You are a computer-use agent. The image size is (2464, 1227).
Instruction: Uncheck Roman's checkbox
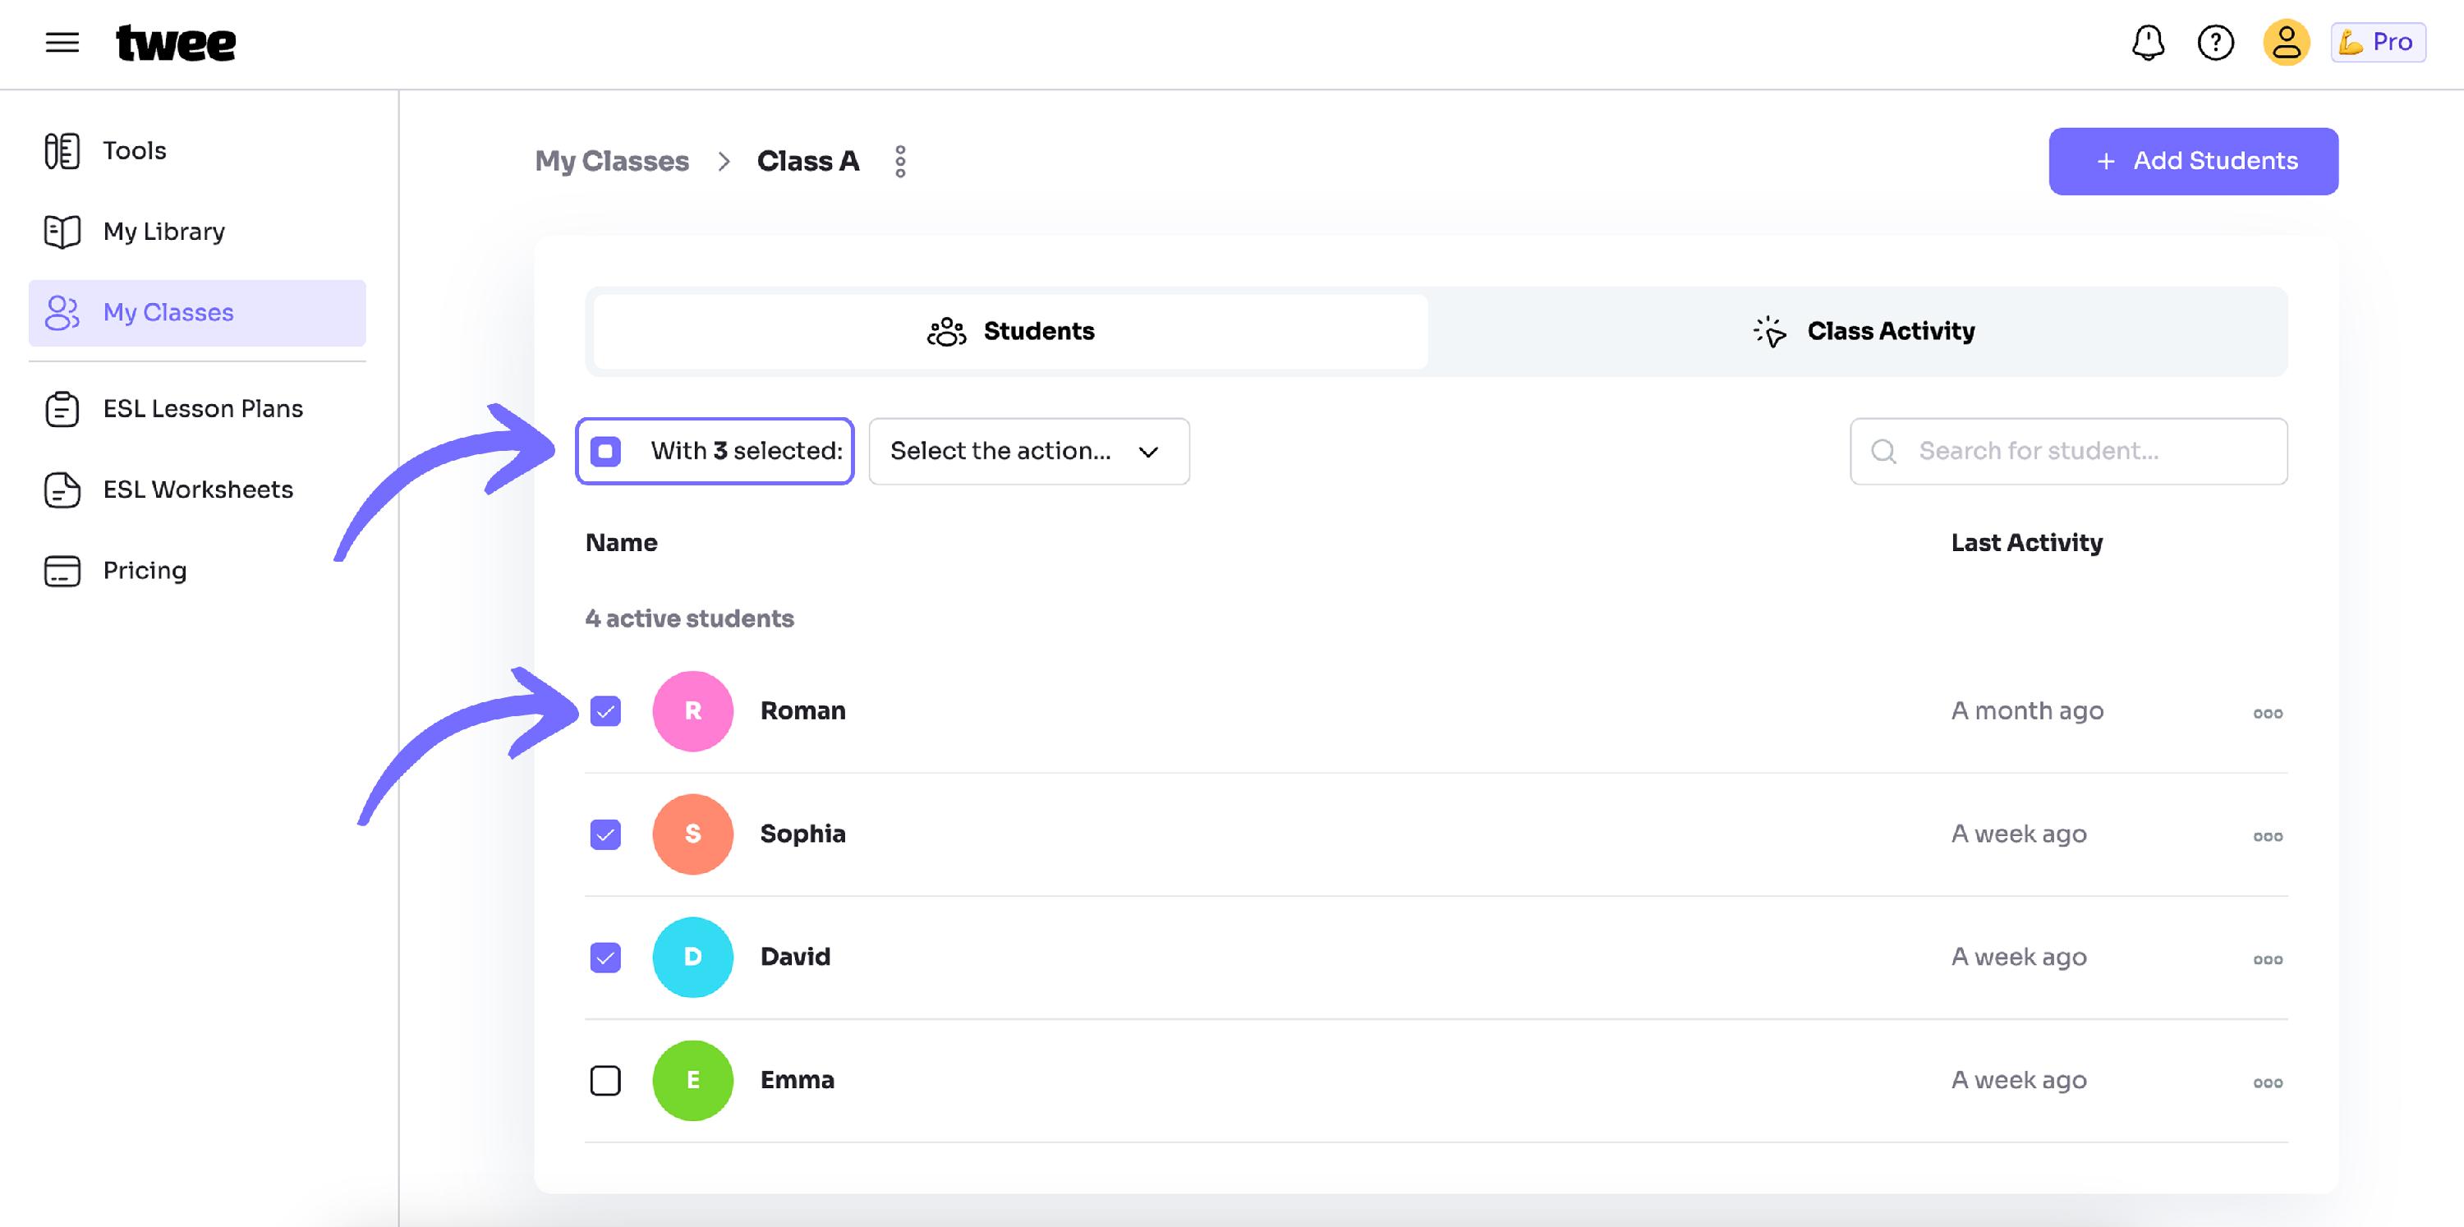[x=605, y=711]
